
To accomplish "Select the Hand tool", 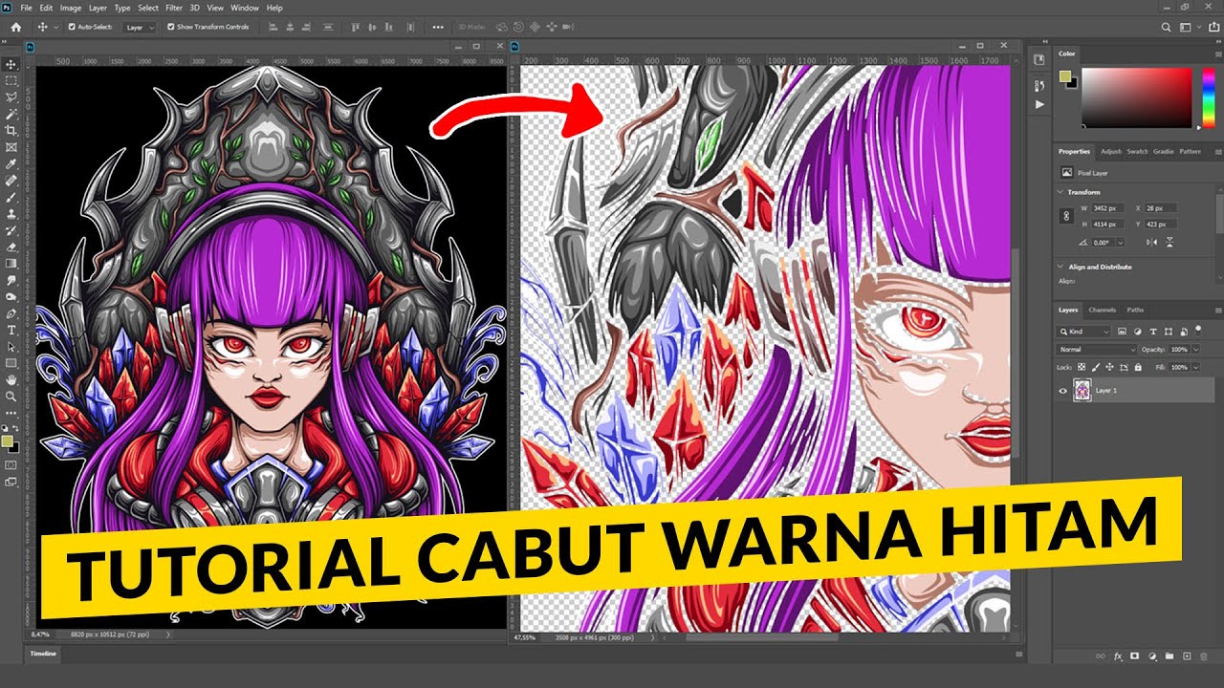I will 11,379.
